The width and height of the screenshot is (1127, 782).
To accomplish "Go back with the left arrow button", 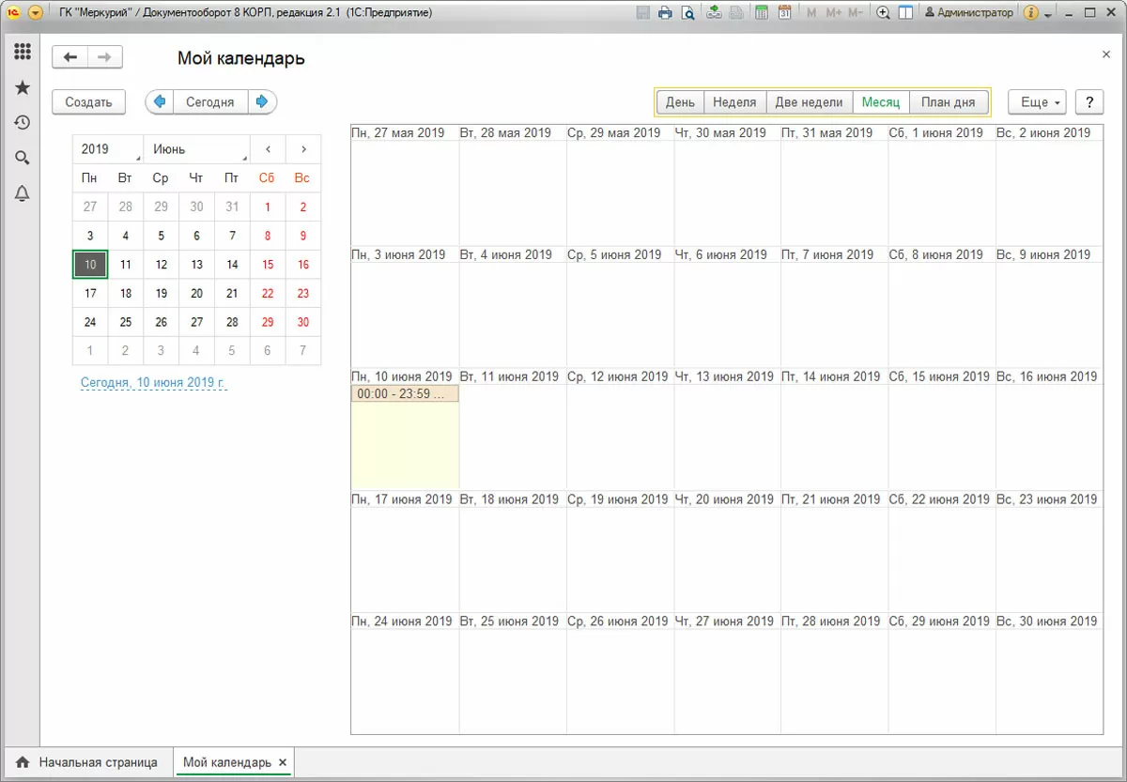I will (x=69, y=57).
